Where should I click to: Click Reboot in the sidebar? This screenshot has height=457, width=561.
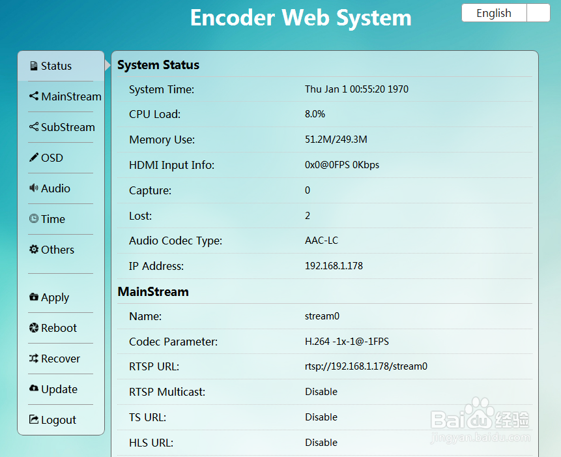pyautogui.click(x=61, y=328)
